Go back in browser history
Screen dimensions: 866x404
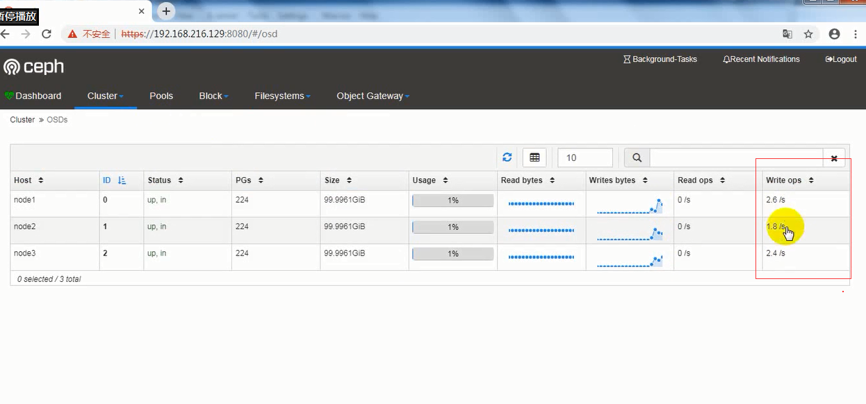click(6, 34)
